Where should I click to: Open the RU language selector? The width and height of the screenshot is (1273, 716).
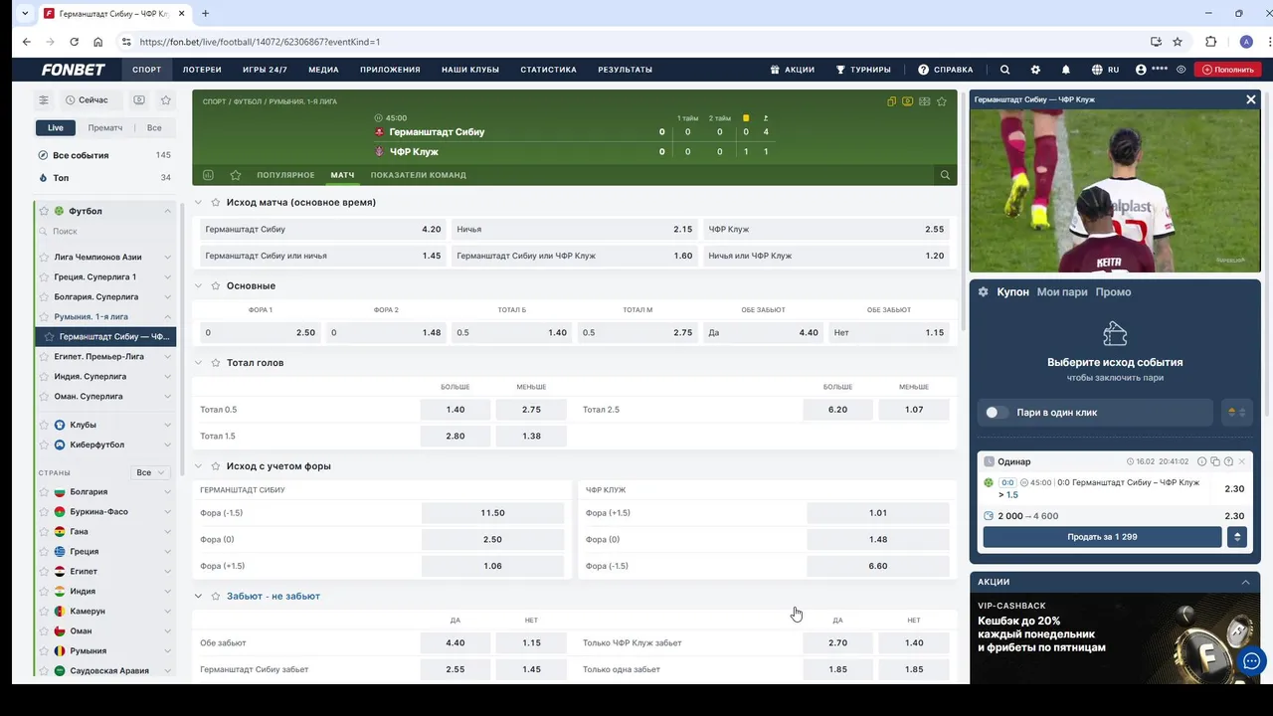click(x=1106, y=70)
